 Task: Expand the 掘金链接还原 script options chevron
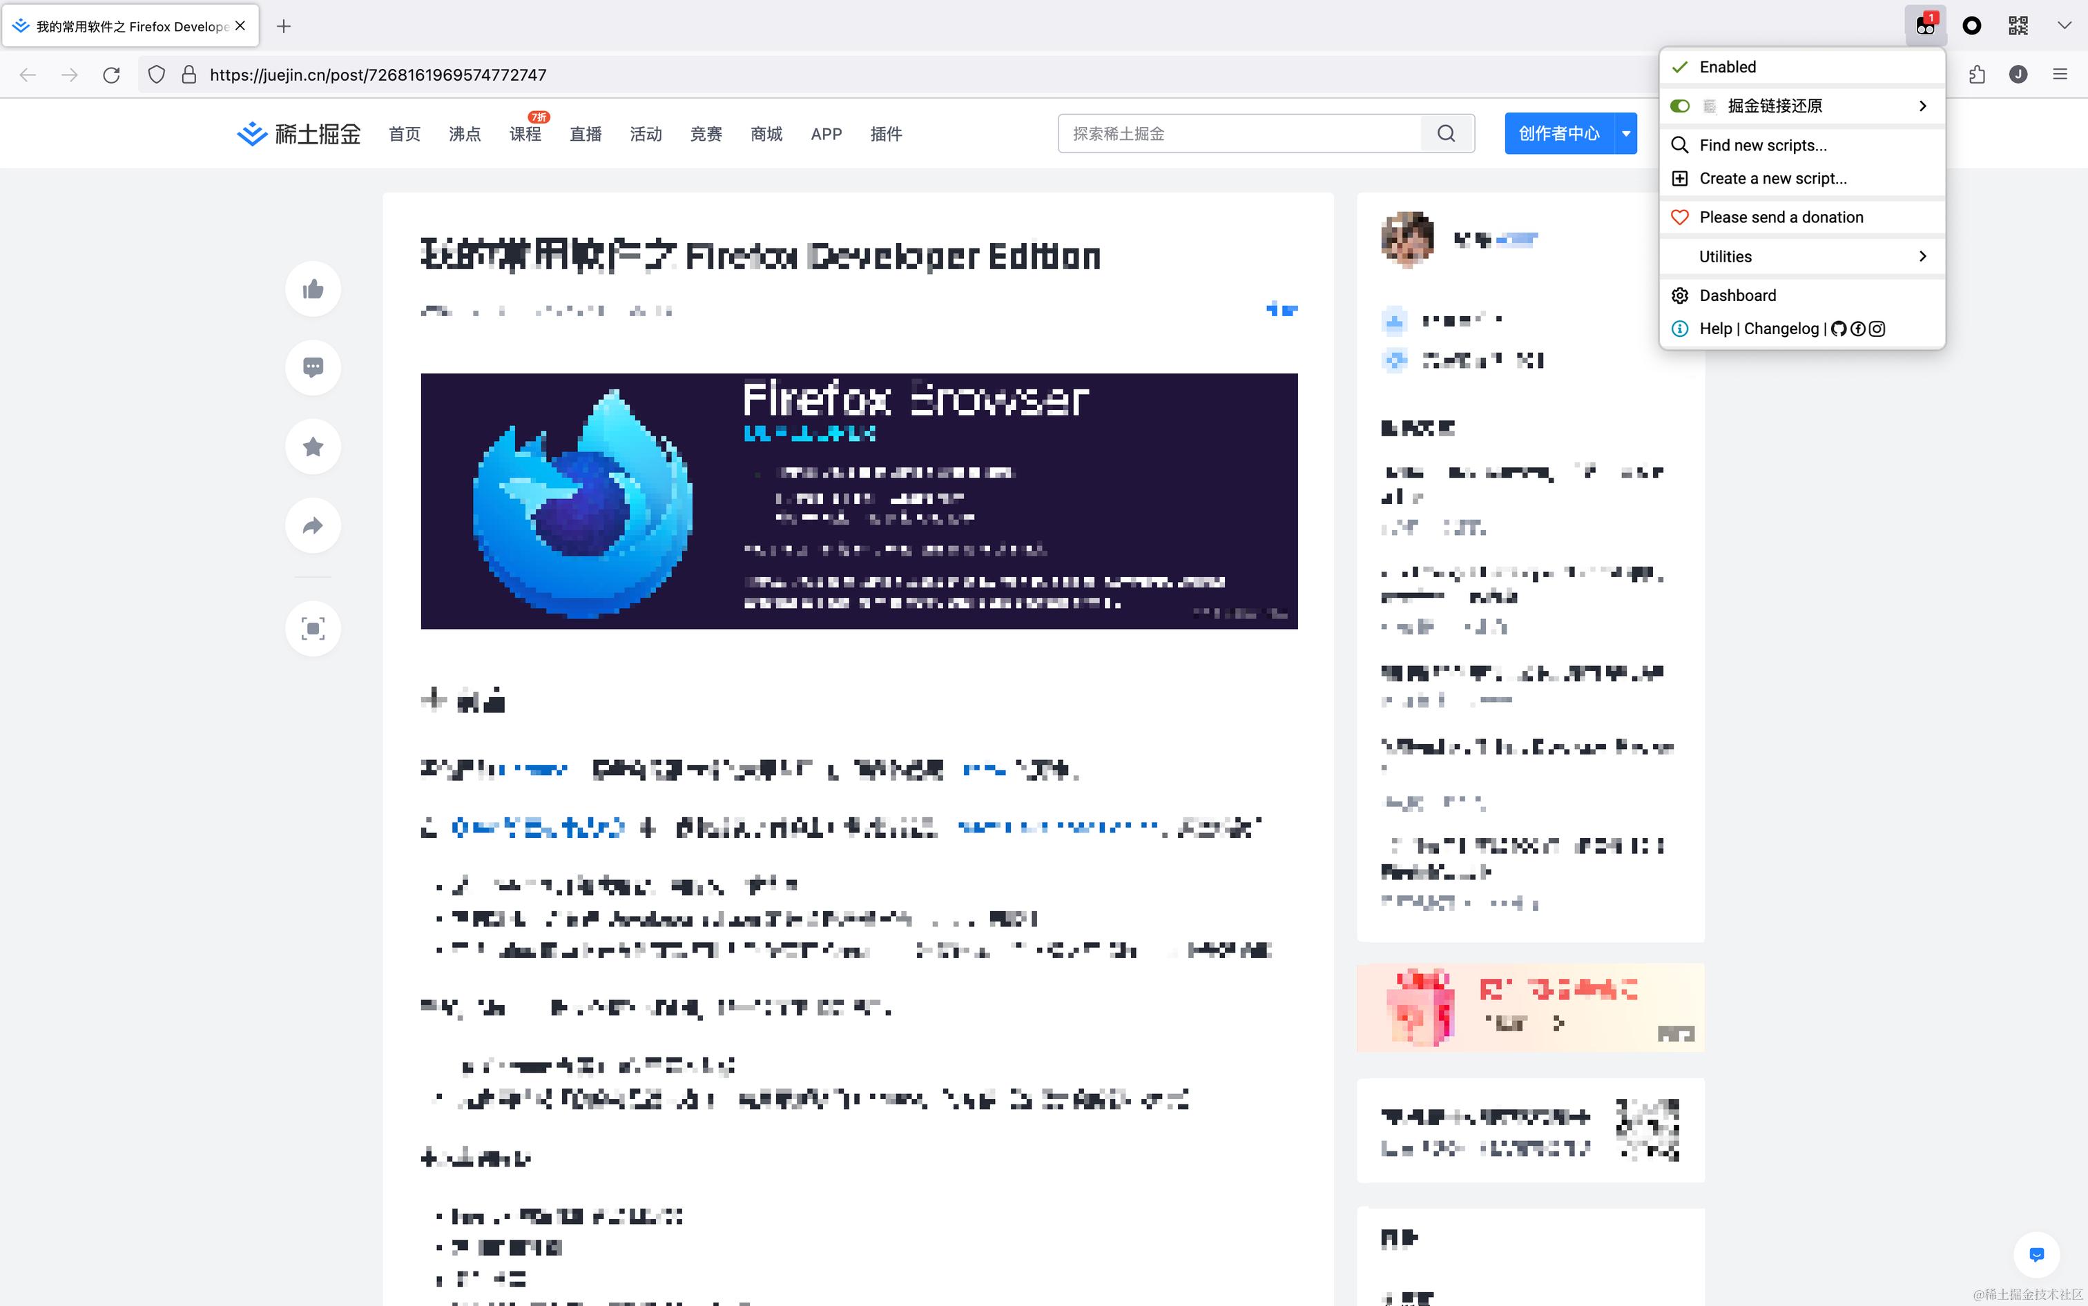point(1922,106)
